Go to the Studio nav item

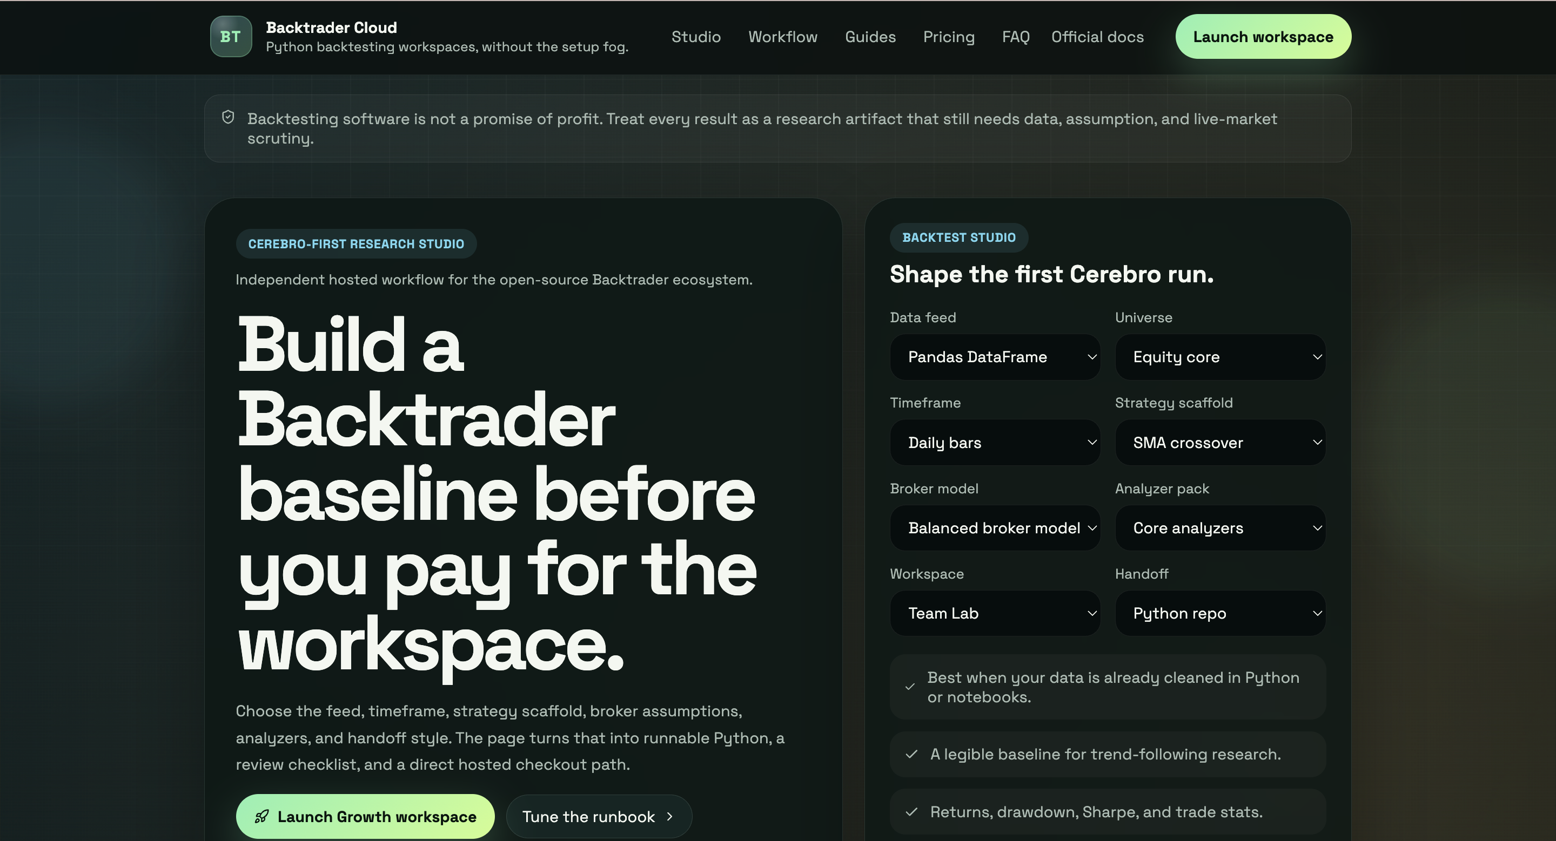pos(696,37)
